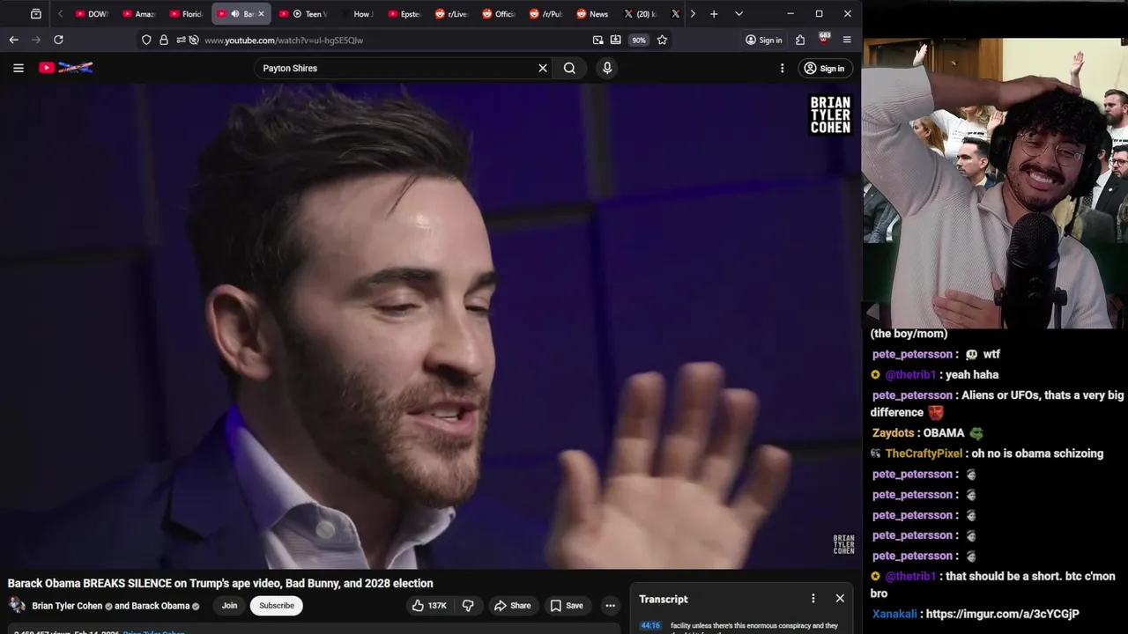Open the Barack Obama collaborator channel link
1128x634 pixels.
click(x=160, y=606)
